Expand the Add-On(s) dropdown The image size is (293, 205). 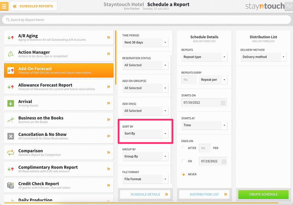point(145,111)
